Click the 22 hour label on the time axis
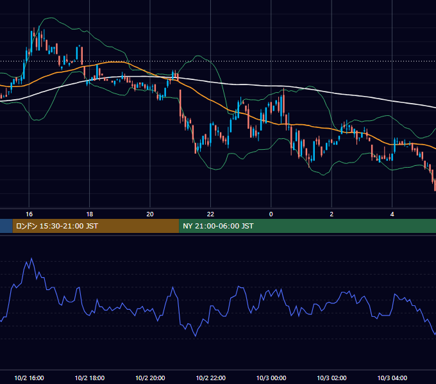The width and height of the screenshot is (436, 384). 210,214
